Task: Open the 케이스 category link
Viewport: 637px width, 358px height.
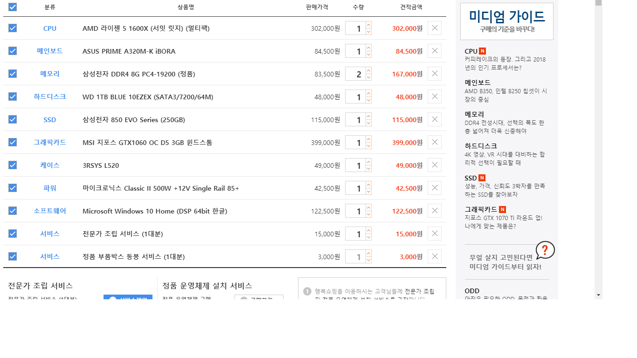Action: pyautogui.click(x=50, y=165)
